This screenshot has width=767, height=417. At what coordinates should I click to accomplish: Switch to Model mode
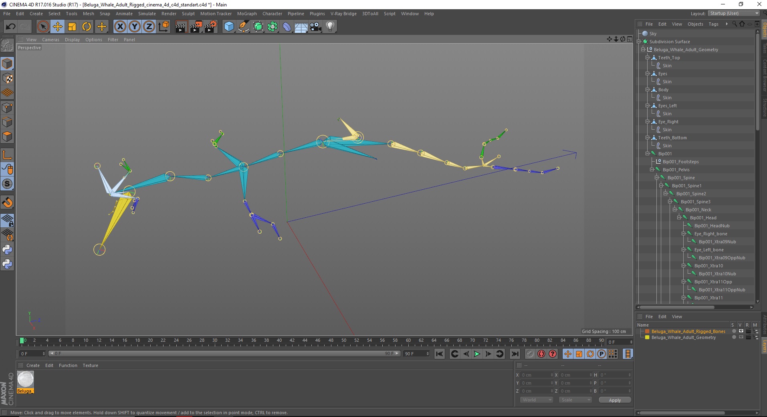7,64
